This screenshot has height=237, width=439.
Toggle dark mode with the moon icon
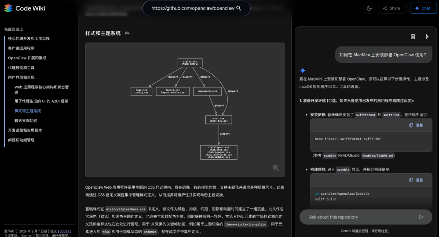[369, 8]
